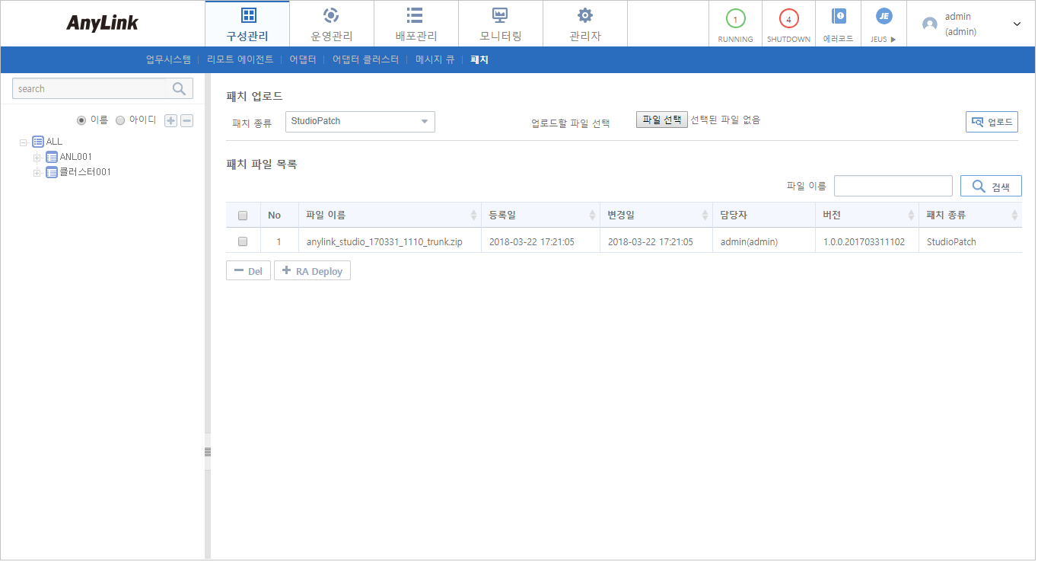The height and width of the screenshot is (562, 1038).
Task: Open the error code book icon
Action: tap(838, 17)
